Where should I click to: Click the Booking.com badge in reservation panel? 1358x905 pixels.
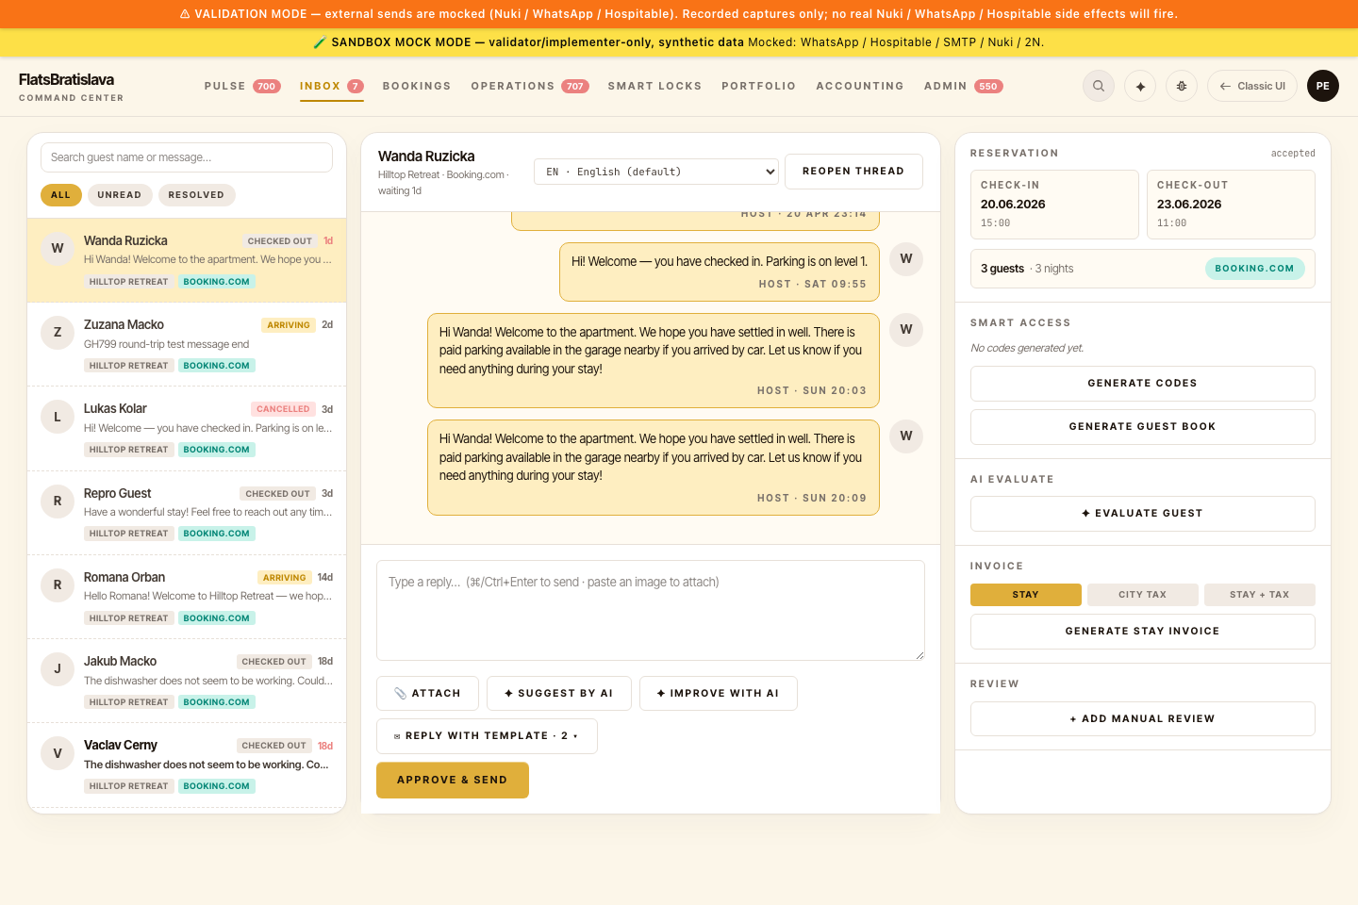click(1255, 269)
